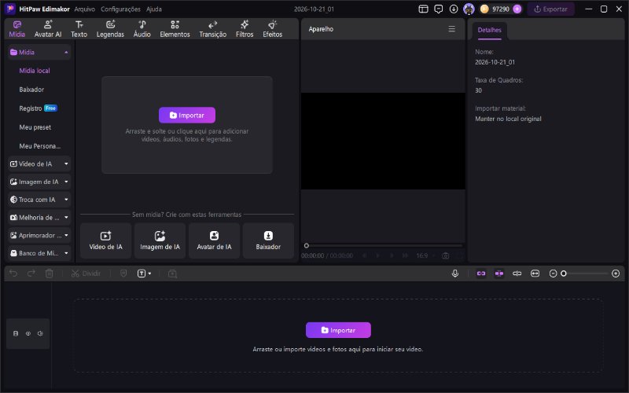This screenshot has width=629, height=393.
Task: Click the microphone voice-over icon
Action: tap(455, 274)
